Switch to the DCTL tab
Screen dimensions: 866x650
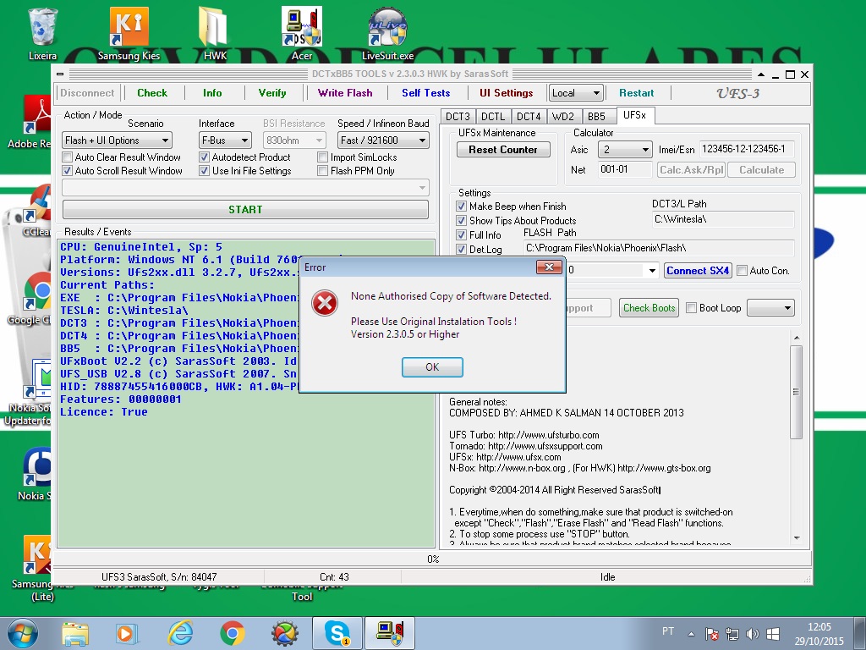tap(493, 117)
